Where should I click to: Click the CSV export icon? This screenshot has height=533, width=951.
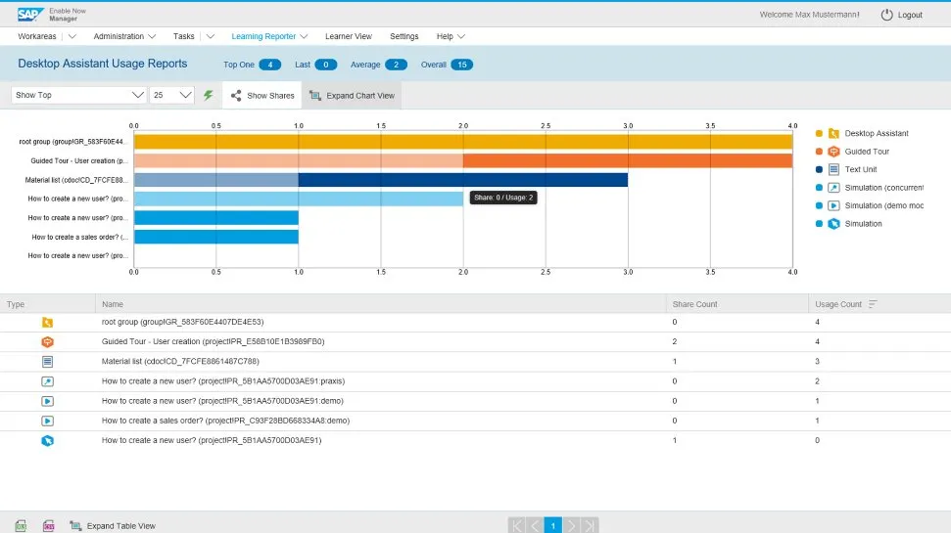tap(21, 525)
